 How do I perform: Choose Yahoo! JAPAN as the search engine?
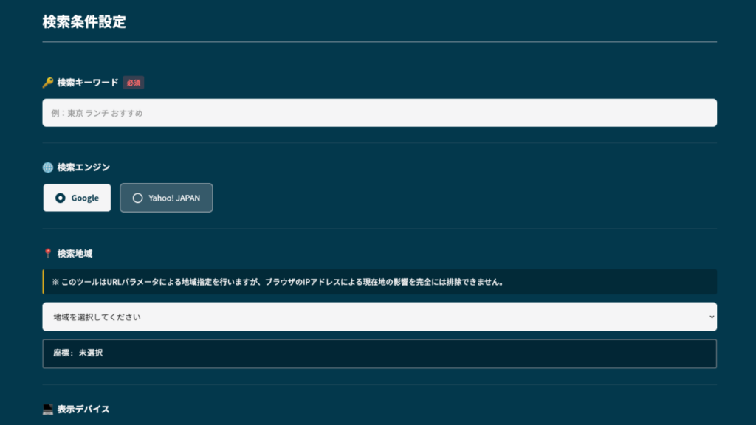coord(166,197)
